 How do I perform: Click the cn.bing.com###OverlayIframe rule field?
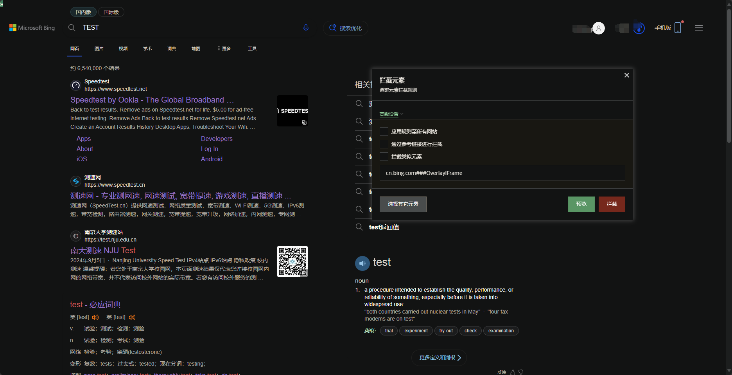pyautogui.click(x=502, y=173)
